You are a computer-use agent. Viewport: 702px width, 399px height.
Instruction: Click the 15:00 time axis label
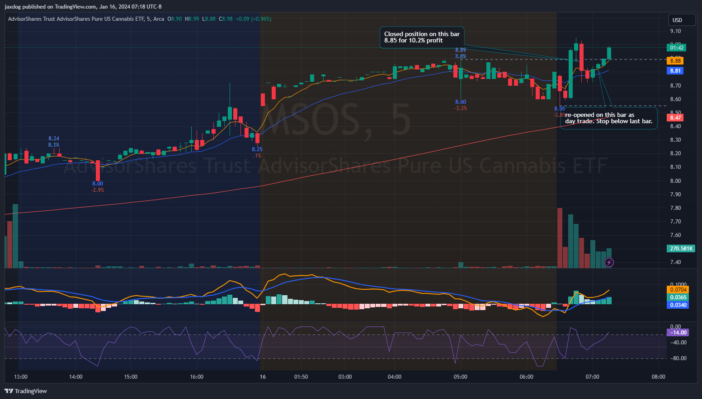pyautogui.click(x=131, y=377)
